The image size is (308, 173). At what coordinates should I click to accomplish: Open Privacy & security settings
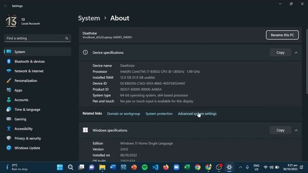point(38,138)
